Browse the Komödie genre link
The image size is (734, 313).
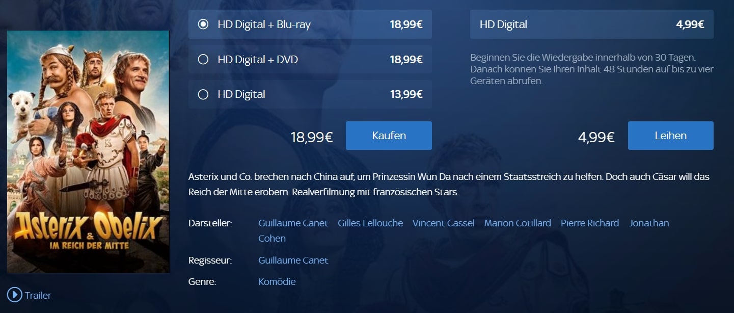tap(277, 282)
